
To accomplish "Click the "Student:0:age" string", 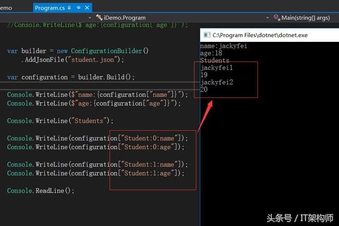I will (147, 147).
